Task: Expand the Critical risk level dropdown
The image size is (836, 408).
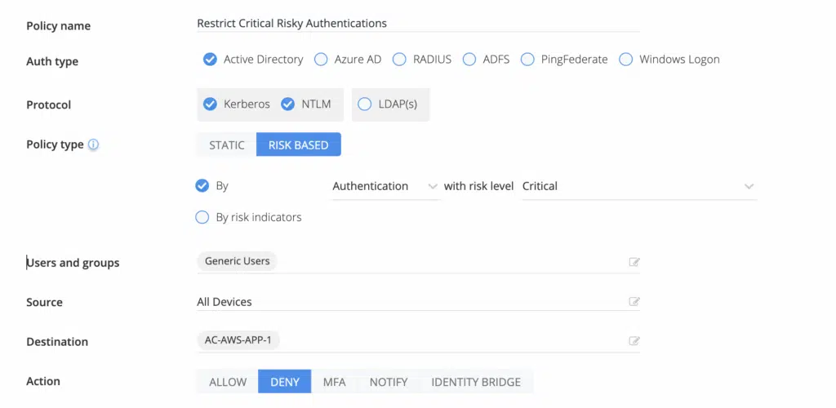Action: point(638,187)
